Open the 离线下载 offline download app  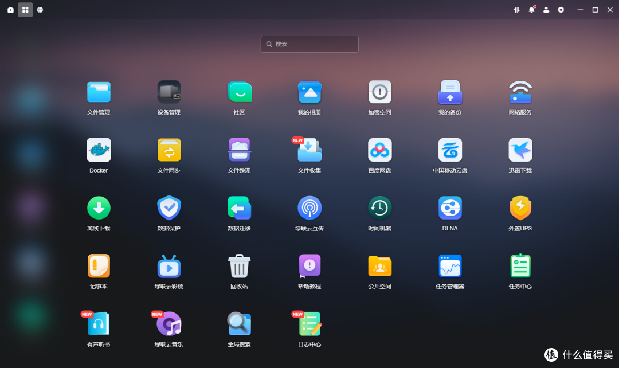click(99, 208)
